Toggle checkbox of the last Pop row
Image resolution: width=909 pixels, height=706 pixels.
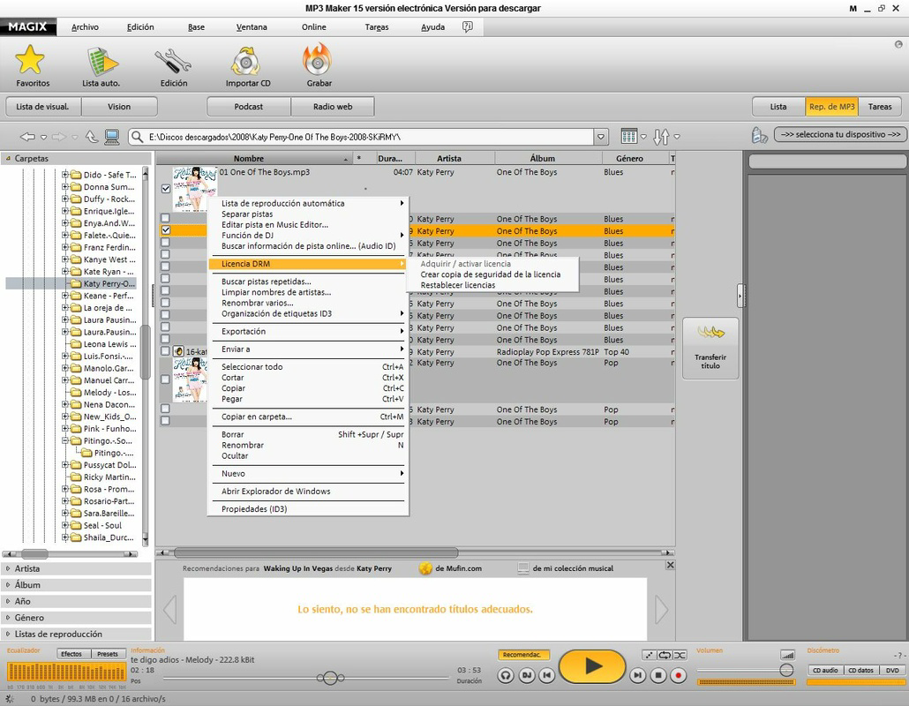click(166, 421)
